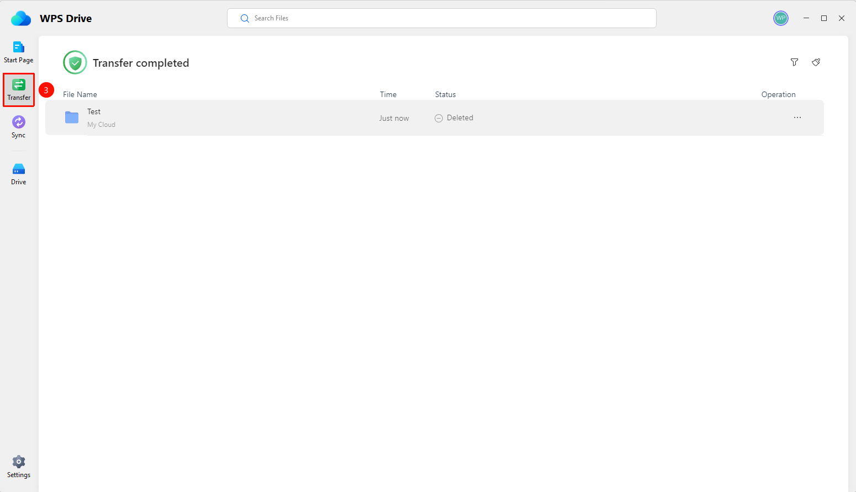Click the Test folder icon

pos(72,117)
